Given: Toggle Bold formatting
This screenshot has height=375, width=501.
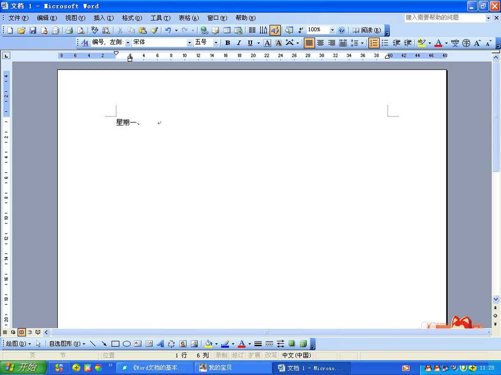Looking at the screenshot, I should [227, 43].
